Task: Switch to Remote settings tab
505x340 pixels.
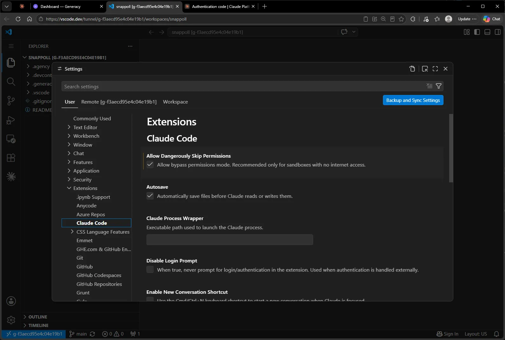Action: pos(119,102)
